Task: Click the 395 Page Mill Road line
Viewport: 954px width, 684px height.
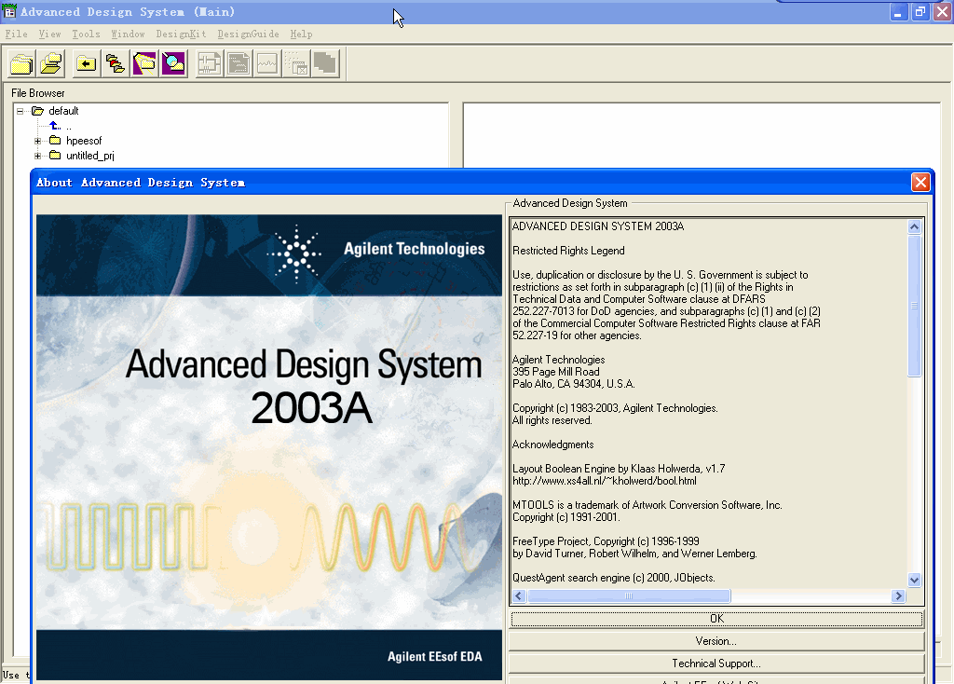Action: (x=555, y=372)
